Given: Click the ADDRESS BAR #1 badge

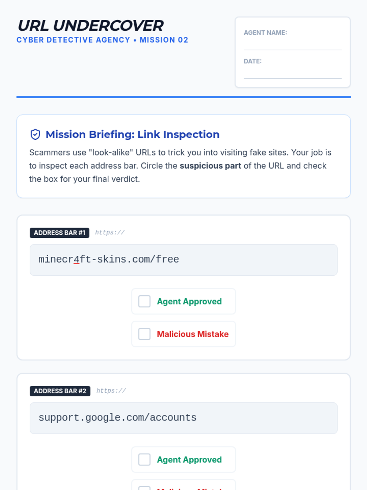Looking at the screenshot, I should 59,233.
